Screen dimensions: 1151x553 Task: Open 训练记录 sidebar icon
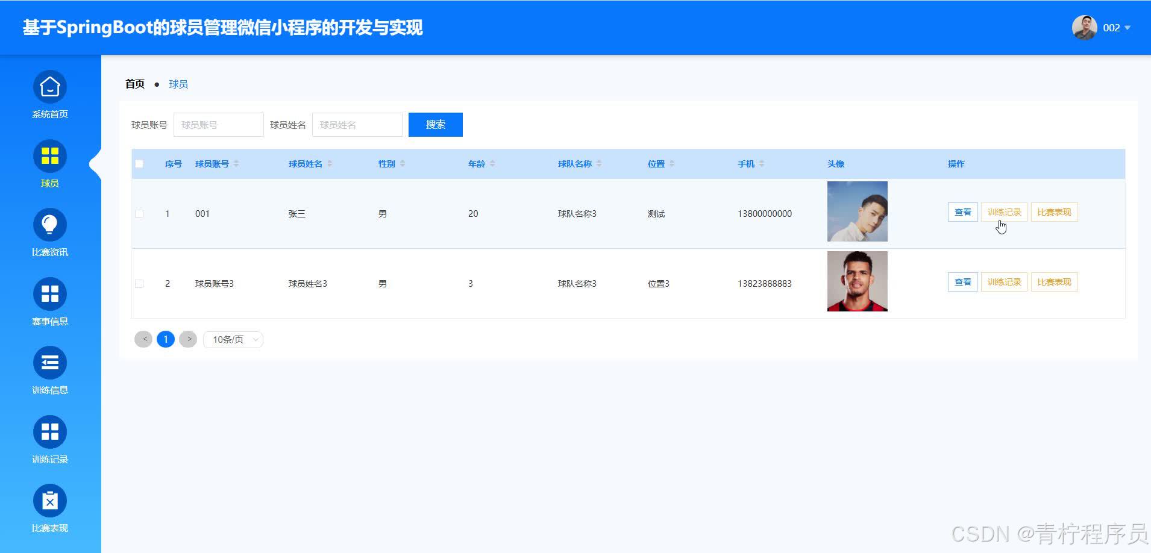coord(49,432)
